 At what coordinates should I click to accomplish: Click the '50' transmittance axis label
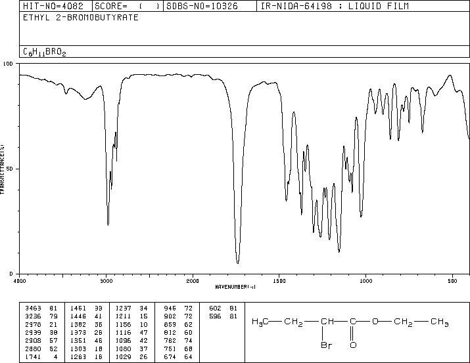(10, 169)
